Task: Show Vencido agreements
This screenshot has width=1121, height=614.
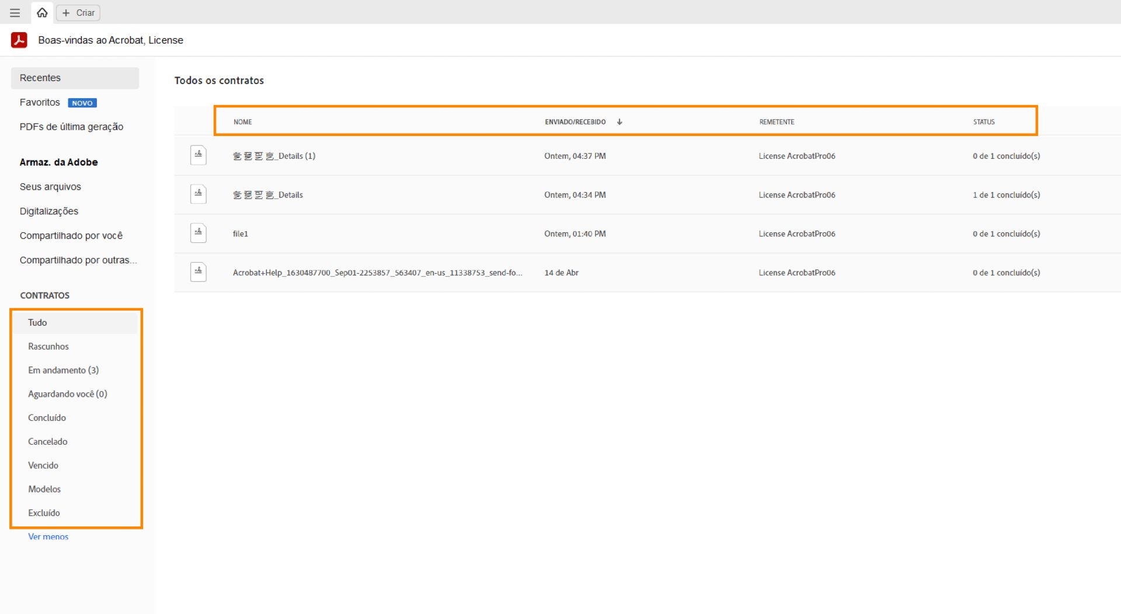Action: tap(43, 466)
